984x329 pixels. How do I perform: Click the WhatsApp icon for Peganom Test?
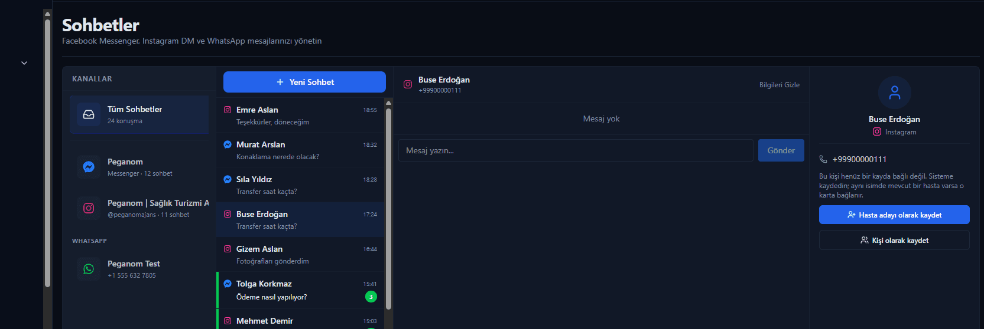[89, 269]
